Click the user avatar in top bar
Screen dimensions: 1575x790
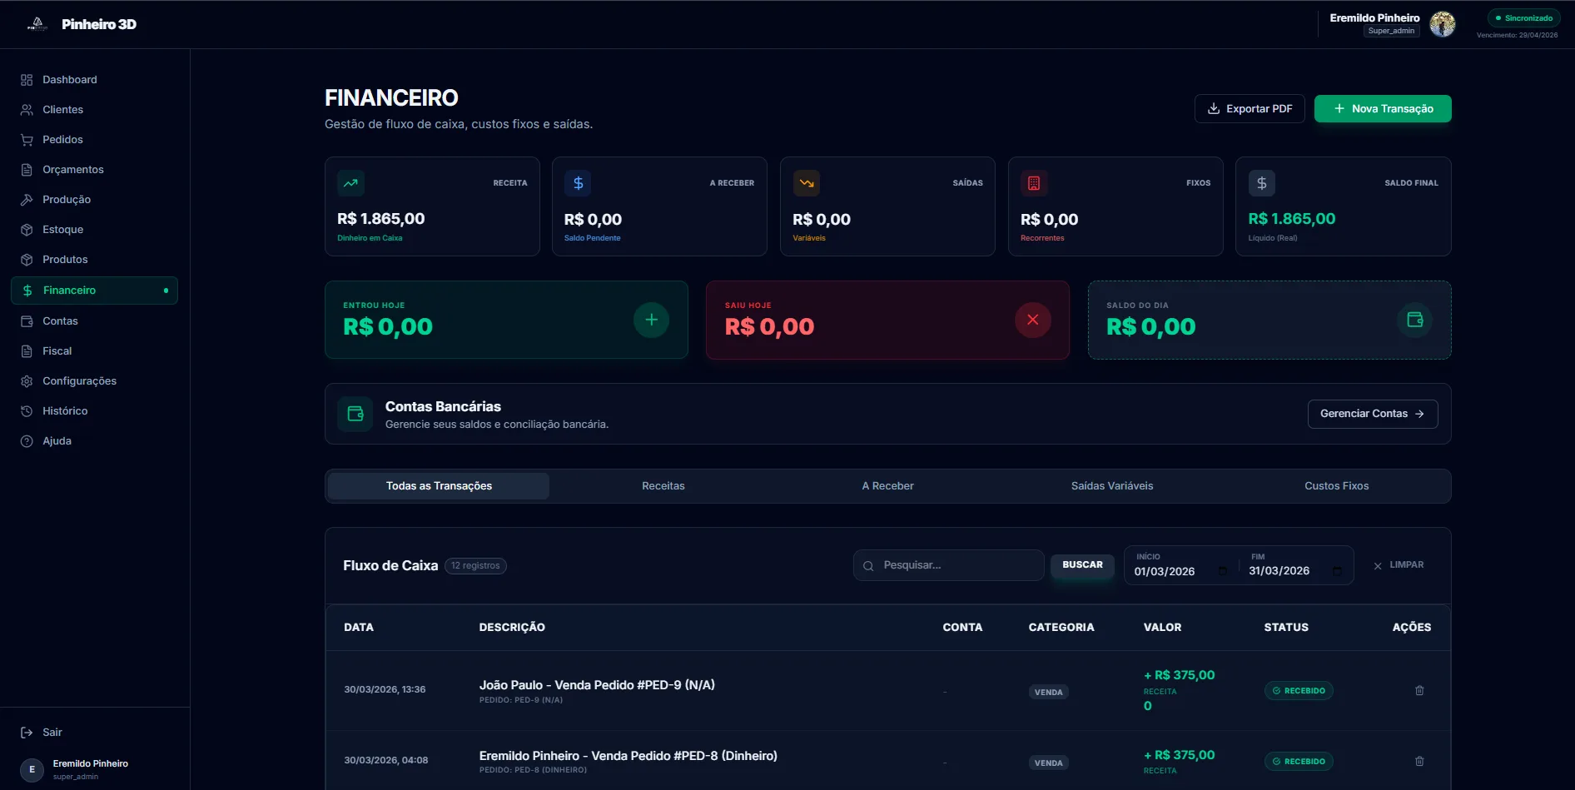tap(1443, 24)
